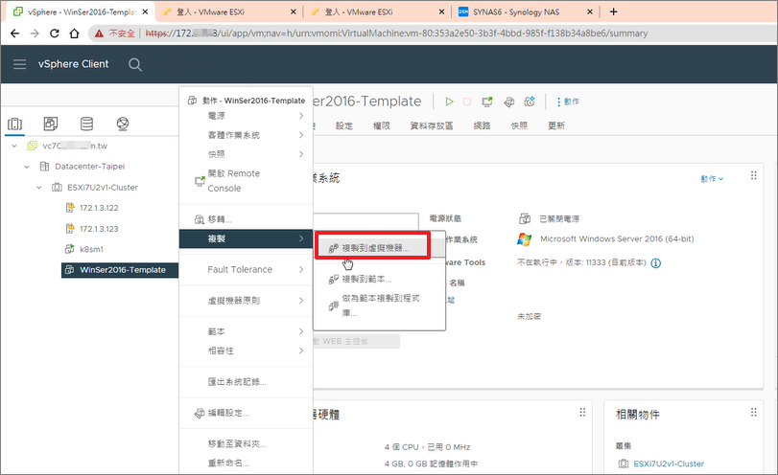Choose 匯出系統記錄 menu entry

tap(247, 382)
